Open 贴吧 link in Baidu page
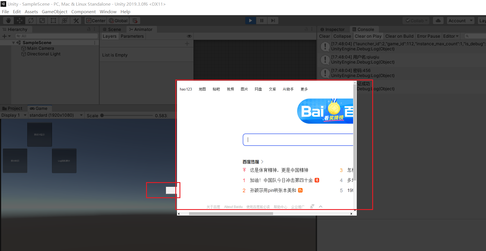Image resolution: width=486 pixels, height=251 pixels. coord(216,89)
